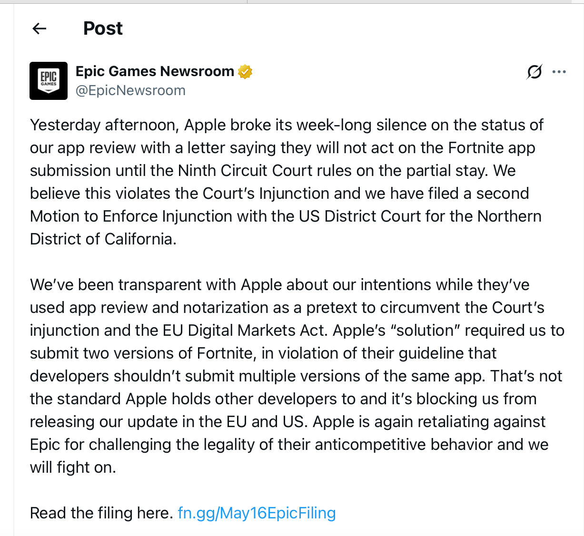Click the paragraph starting 'We've been transparent'
Viewport: 584px width, 536px height.
click(x=295, y=376)
